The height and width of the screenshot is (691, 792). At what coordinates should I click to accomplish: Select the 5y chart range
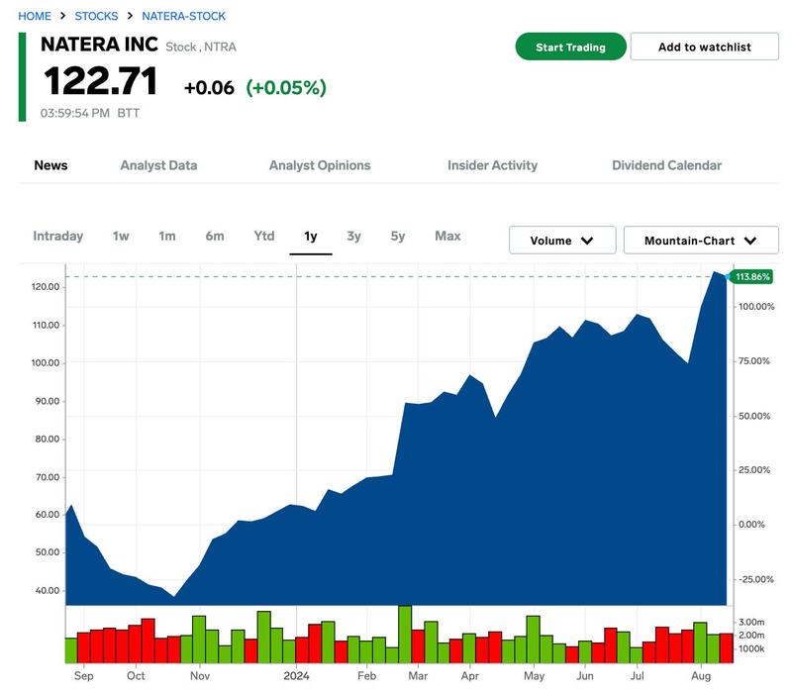pyautogui.click(x=398, y=236)
